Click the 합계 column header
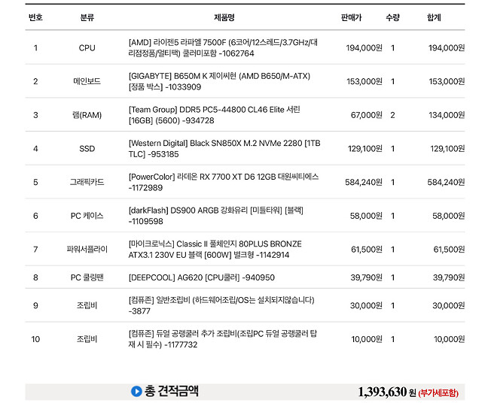Image resolution: width=497 pixels, height=406 pixels. [x=434, y=17]
